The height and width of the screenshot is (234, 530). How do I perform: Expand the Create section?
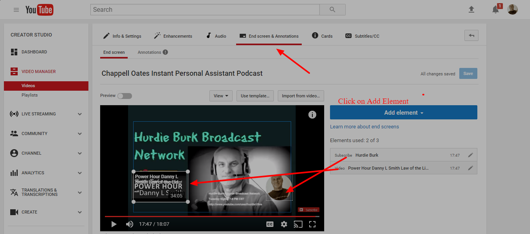pyautogui.click(x=80, y=212)
